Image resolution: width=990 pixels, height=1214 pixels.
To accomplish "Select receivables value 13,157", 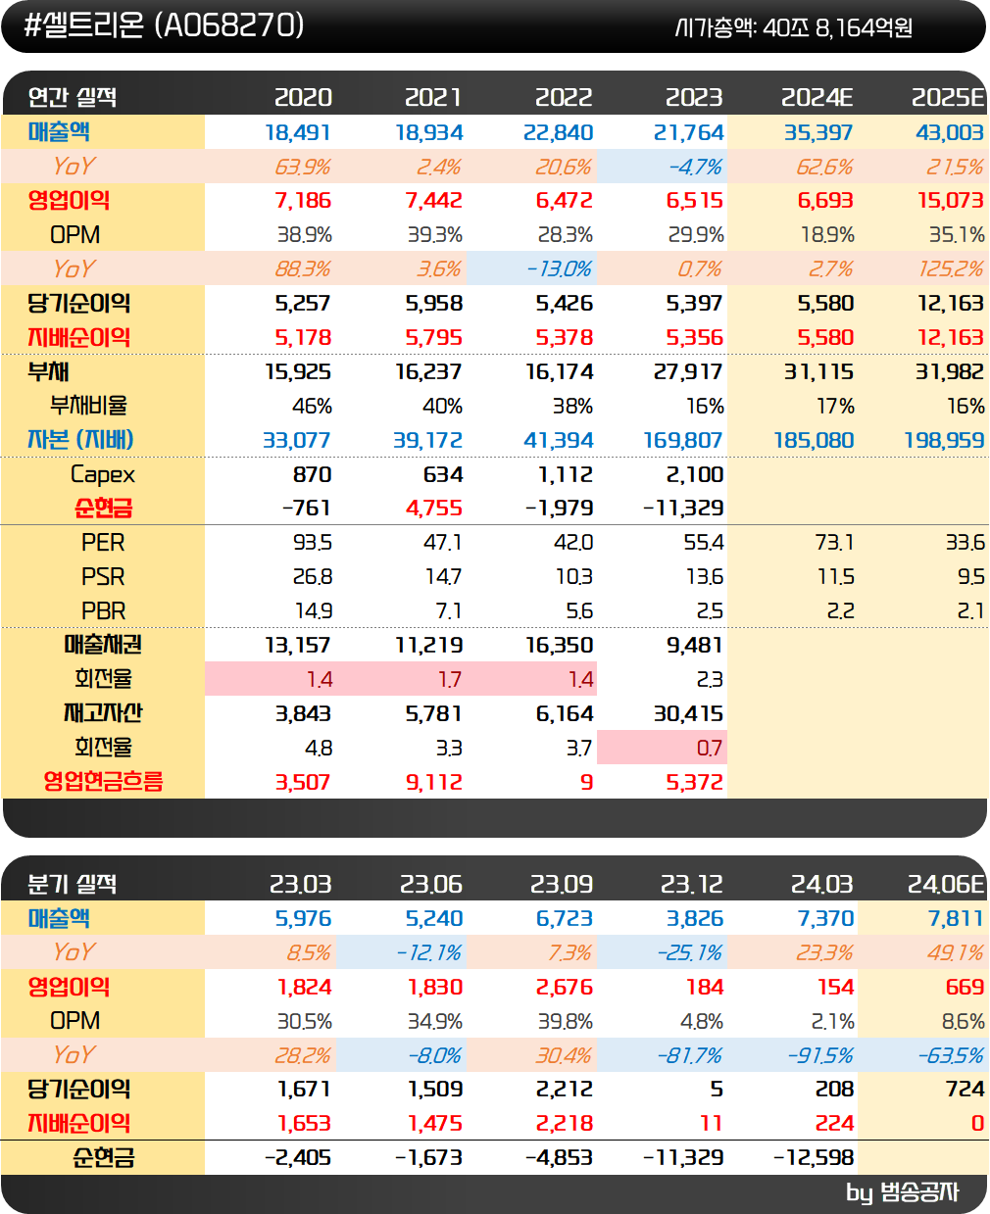I will (298, 645).
